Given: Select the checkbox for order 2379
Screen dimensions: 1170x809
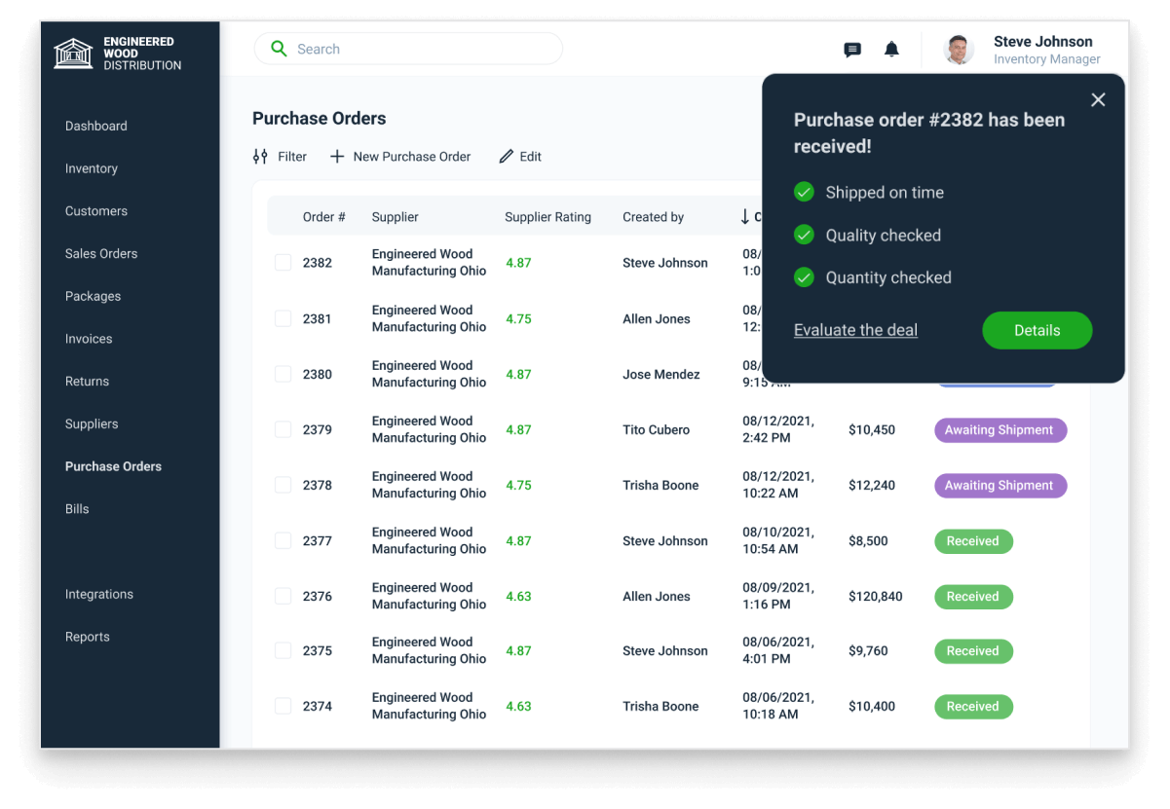Looking at the screenshot, I should tap(283, 429).
